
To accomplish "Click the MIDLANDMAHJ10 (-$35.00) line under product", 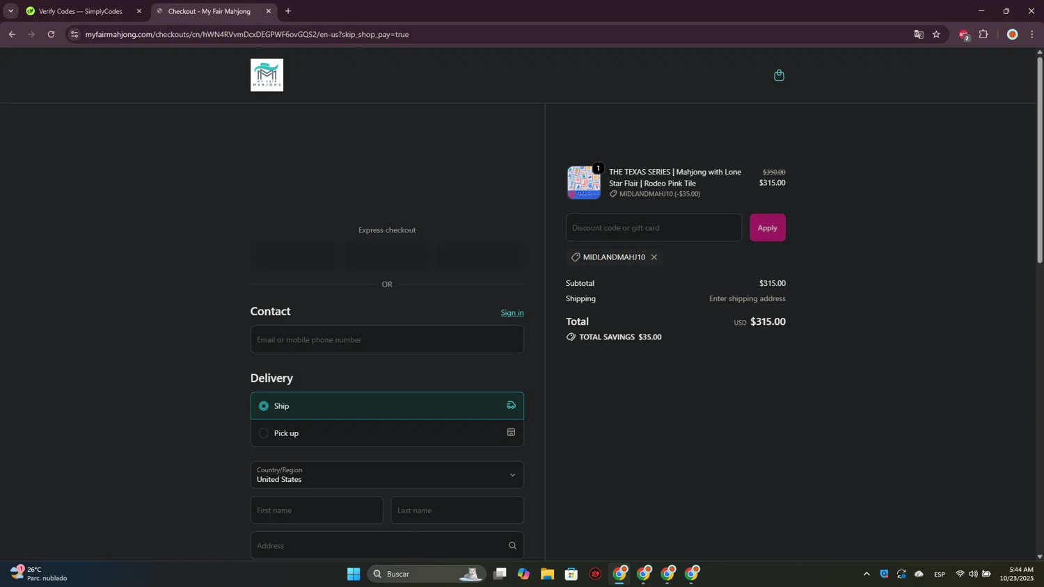I will click(655, 194).
